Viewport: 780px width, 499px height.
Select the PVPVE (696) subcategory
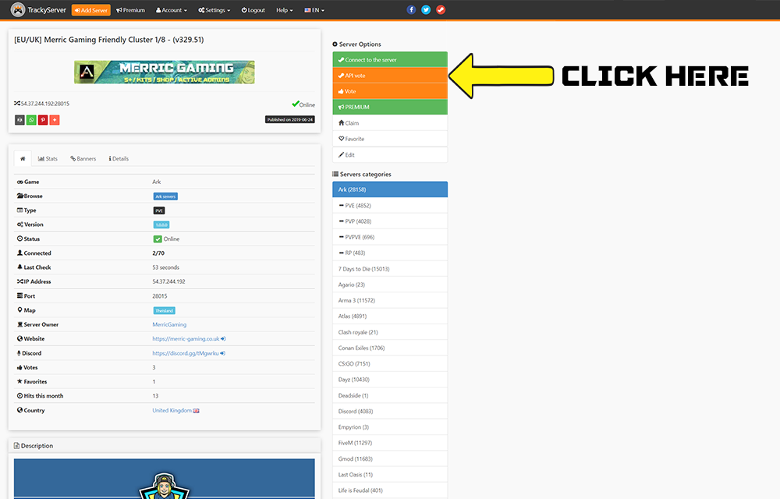[390, 237]
